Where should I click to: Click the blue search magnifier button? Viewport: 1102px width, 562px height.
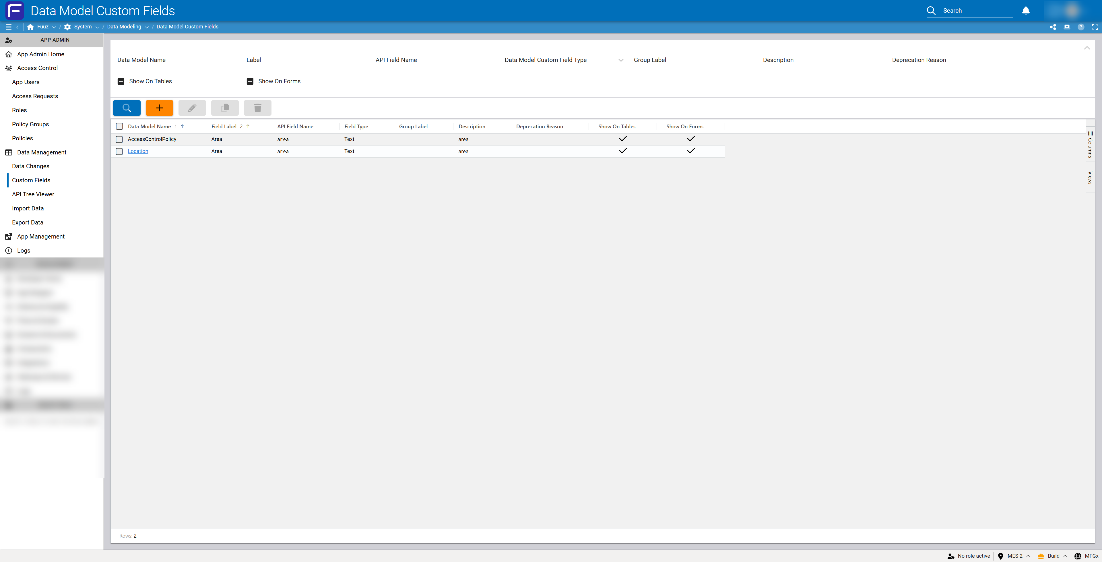[127, 108]
